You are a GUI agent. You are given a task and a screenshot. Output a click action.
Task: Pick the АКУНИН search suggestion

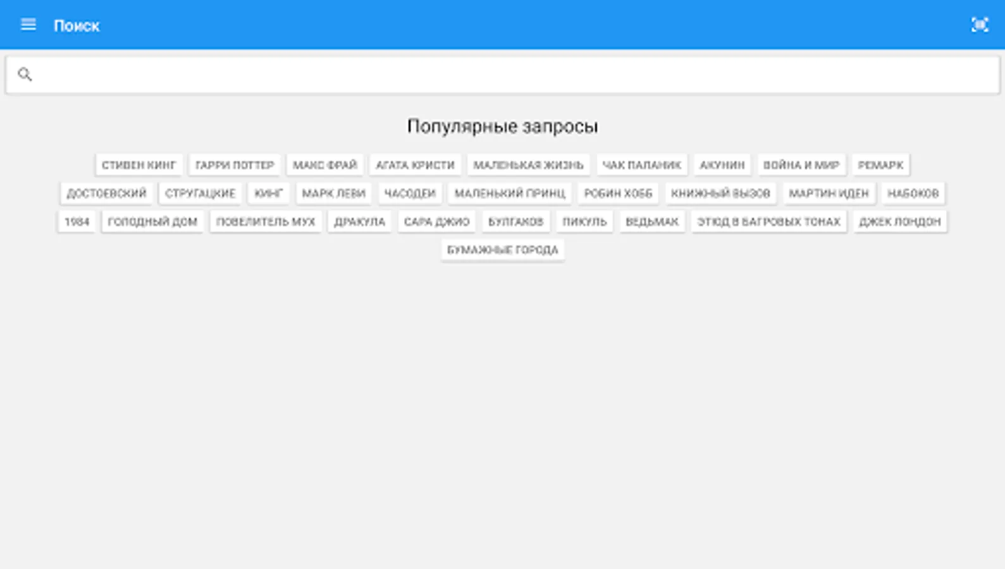(722, 165)
